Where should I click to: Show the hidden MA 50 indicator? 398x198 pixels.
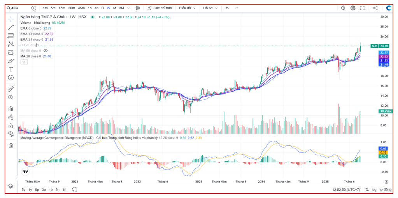point(46,50)
